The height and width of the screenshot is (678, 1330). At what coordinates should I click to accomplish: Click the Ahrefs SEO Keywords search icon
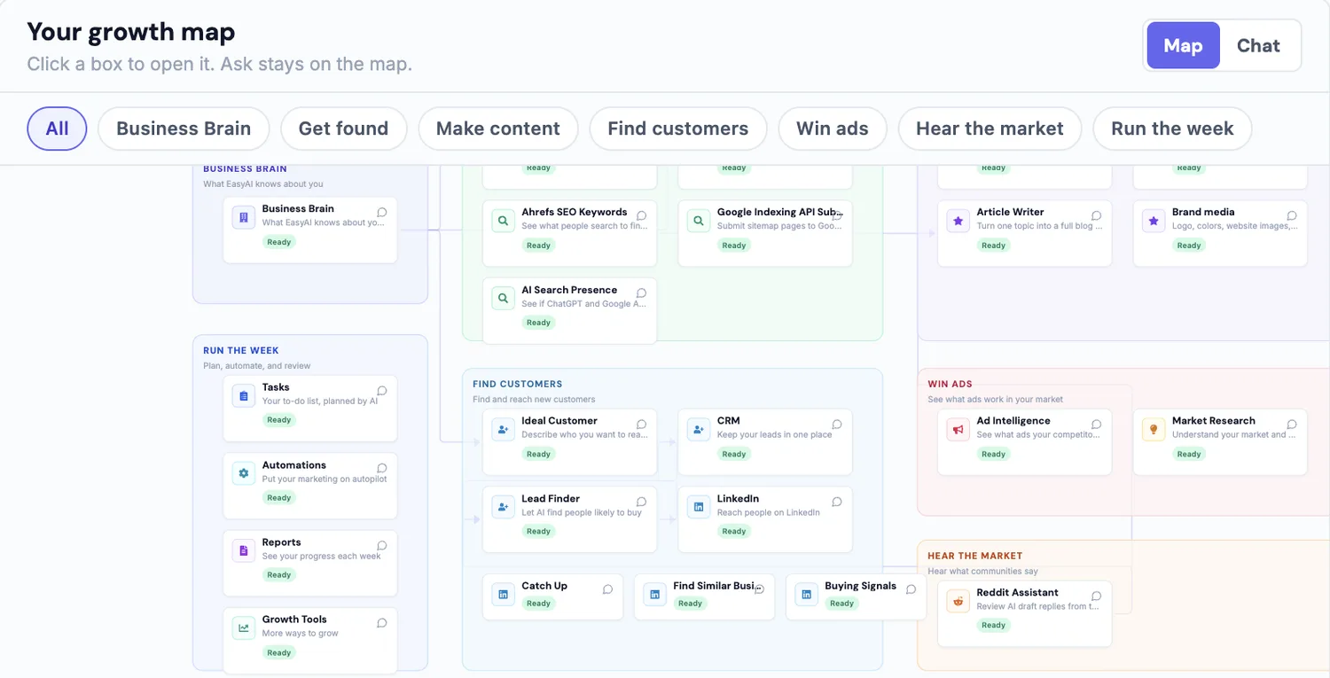pos(503,222)
